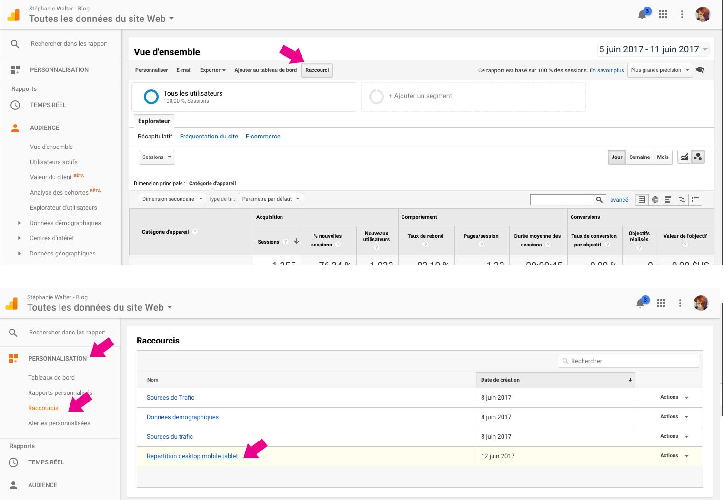Screen dimensions: 724x500
Task: Switch to the pivot table view icon
Action: (x=695, y=200)
